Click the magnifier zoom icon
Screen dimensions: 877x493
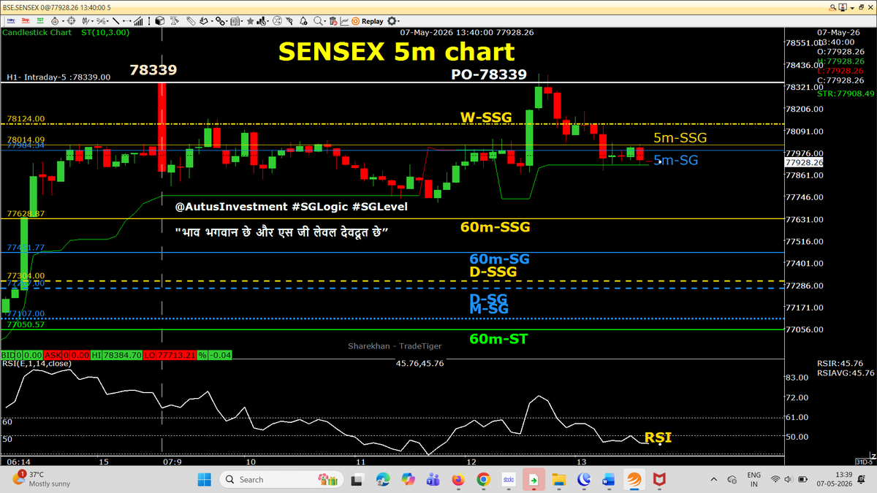(x=318, y=21)
